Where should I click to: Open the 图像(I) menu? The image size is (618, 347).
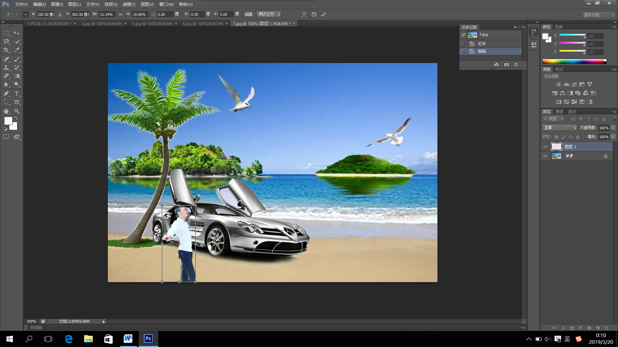(57, 4)
